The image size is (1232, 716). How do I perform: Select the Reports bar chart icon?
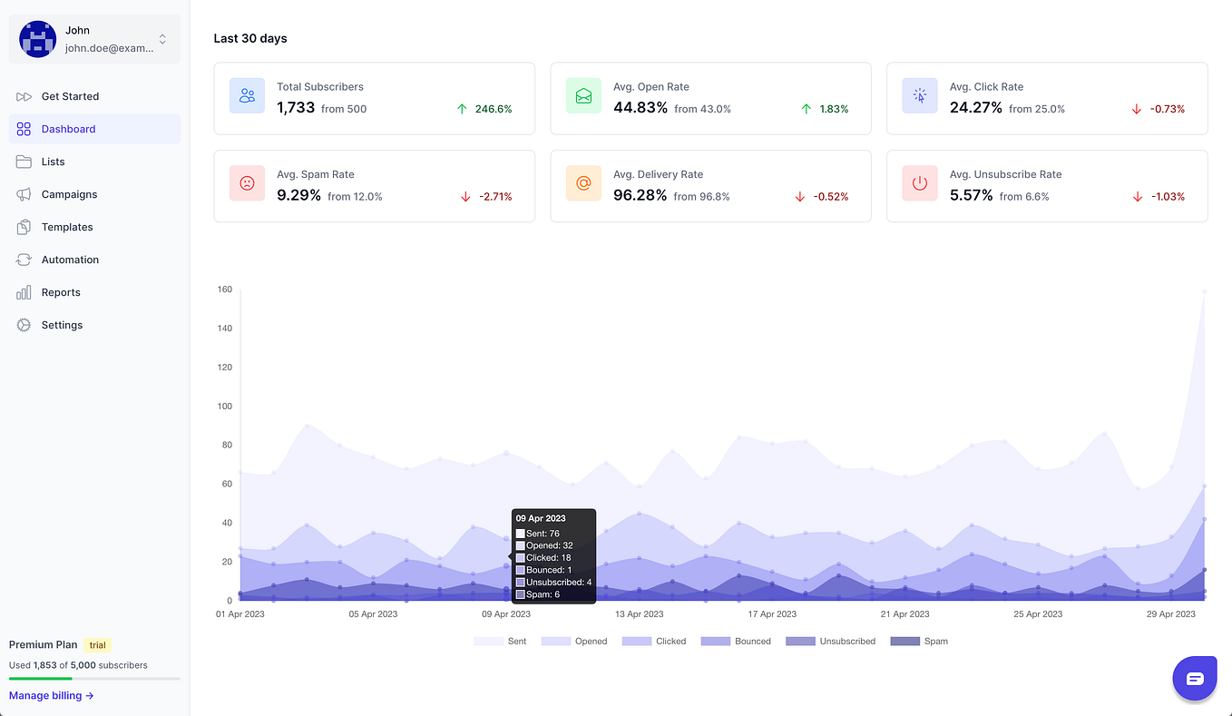pyautogui.click(x=24, y=292)
